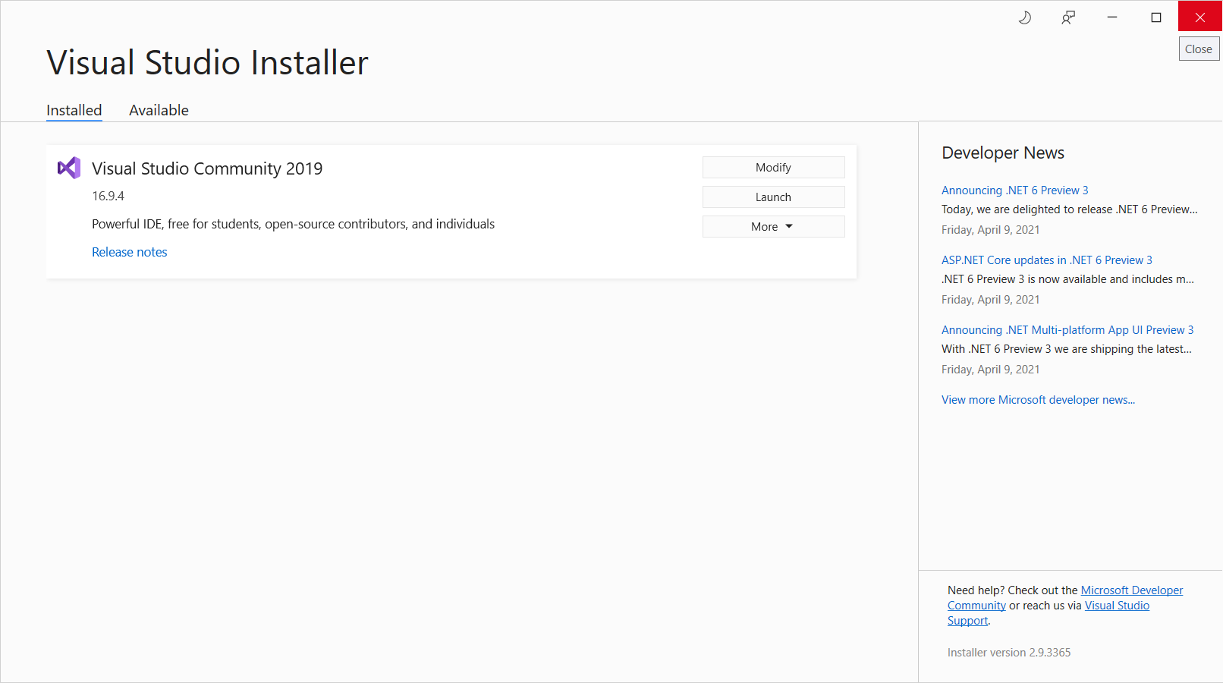Open .NET Multi-platform App UI Preview 3 article

(1067, 330)
